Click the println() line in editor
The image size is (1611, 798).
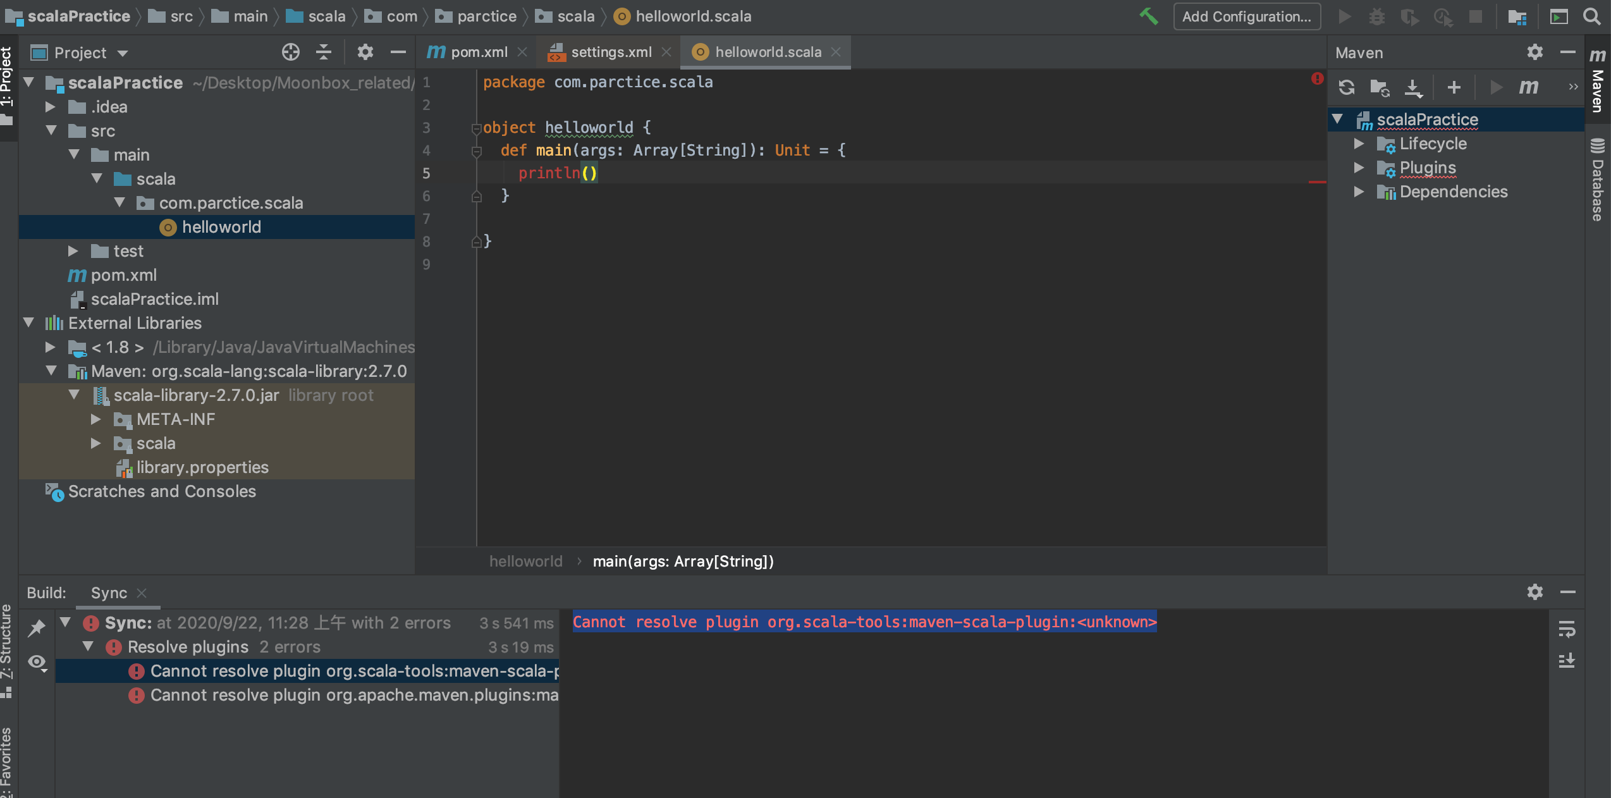coord(556,173)
